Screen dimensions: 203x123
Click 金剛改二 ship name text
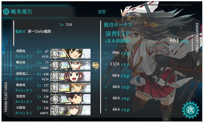(22, 74)
